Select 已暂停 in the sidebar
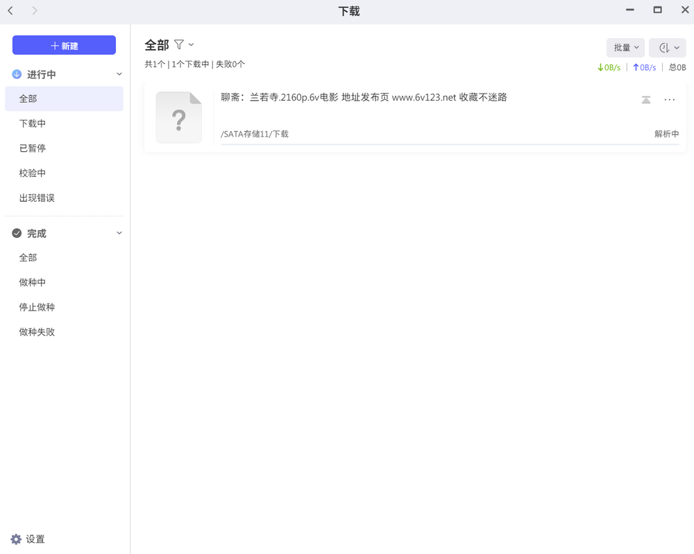Viewport: 694px width, 554px height. (x=33, y=148)
